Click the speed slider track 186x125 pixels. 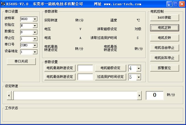[x=75, y=95]
